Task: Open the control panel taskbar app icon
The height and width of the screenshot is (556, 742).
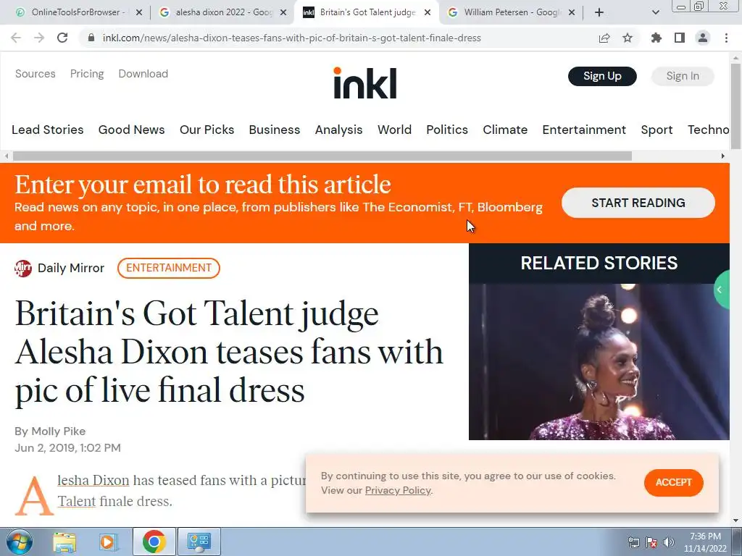Action: tap(199, 542)
